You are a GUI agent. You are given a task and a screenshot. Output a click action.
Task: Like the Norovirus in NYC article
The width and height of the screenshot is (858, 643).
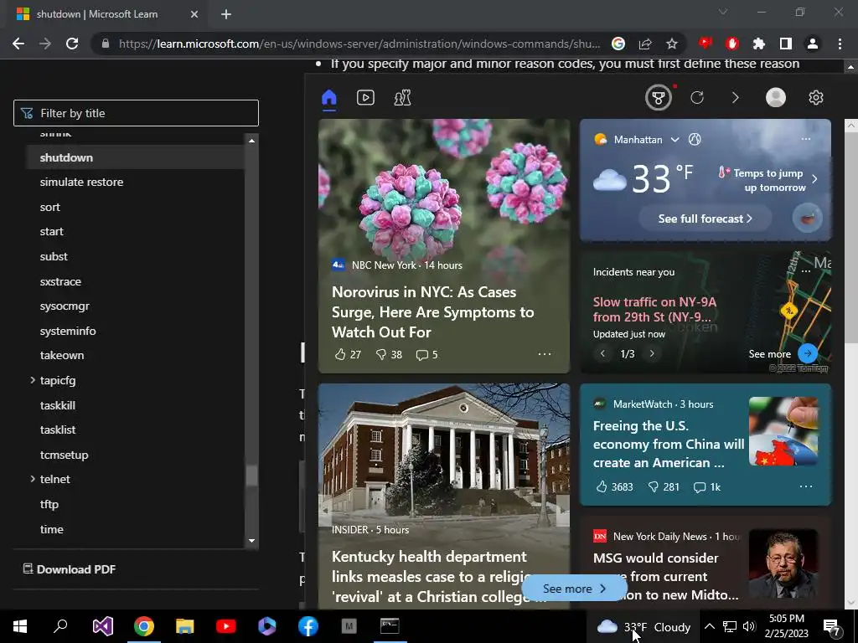[x=348, y=354]
